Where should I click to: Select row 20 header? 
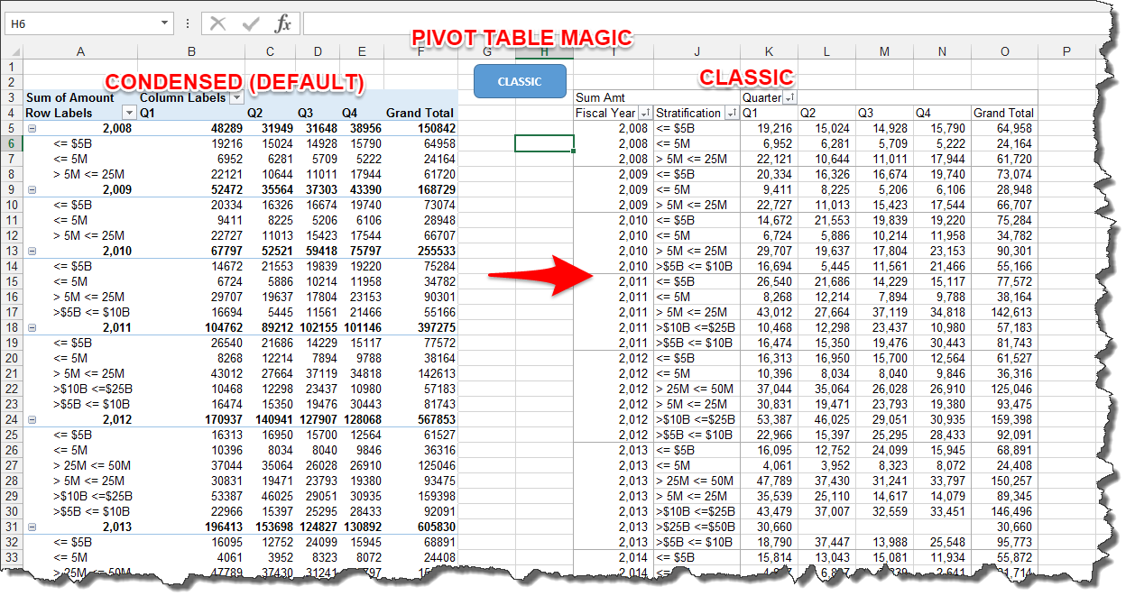[x=12, y=359]
